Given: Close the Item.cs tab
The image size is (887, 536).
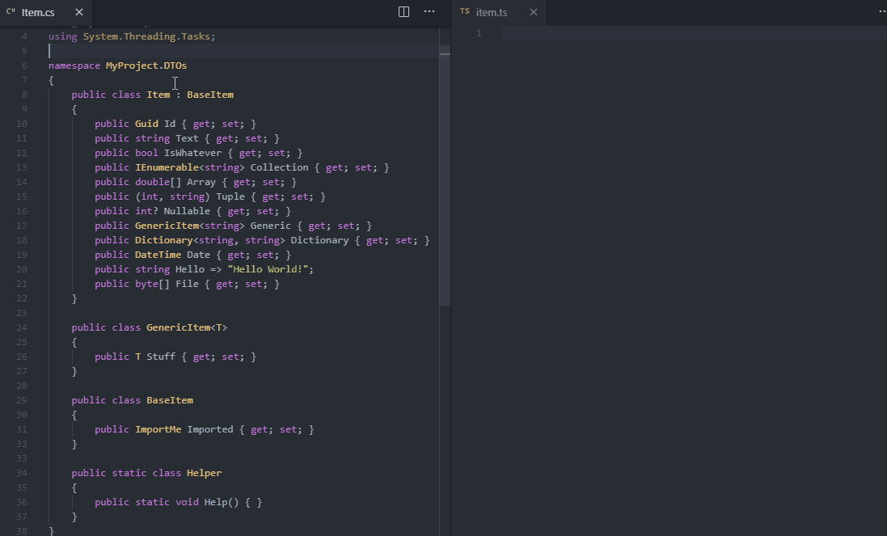Looking at the screenshot, I should coord(78,12).
